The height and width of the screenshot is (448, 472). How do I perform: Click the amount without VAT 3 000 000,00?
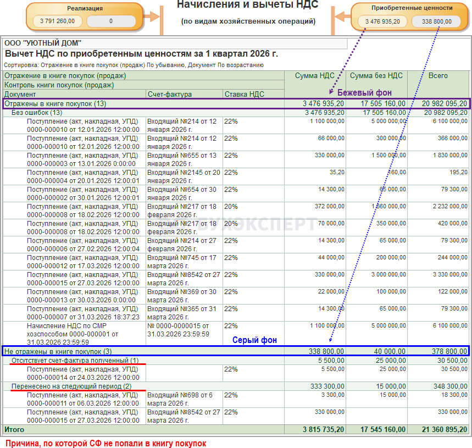pyautogui.click(x=388, y=275)
